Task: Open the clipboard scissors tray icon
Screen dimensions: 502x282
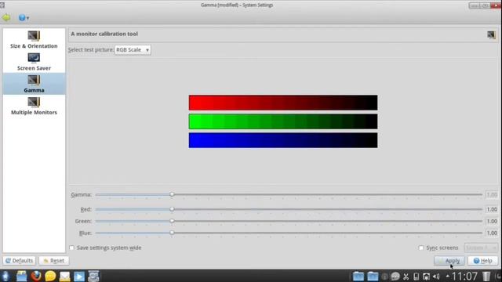Action: [x=406, y=277]
